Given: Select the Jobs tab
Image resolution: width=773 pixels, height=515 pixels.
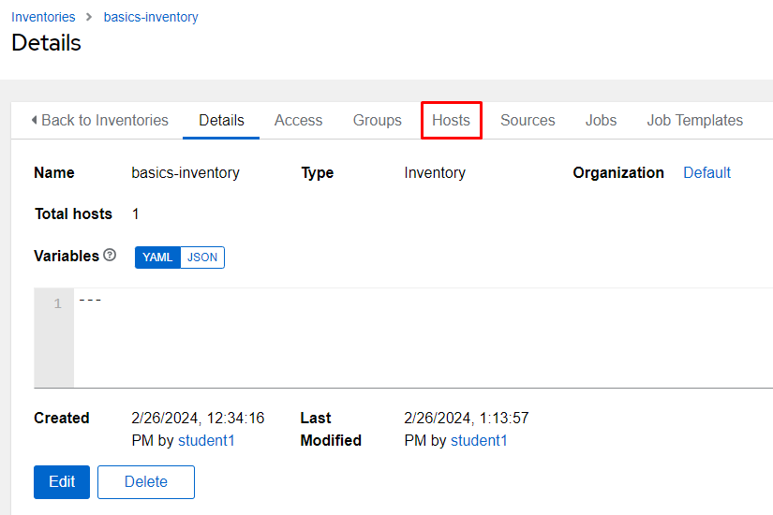Looking at the screenshot, I should tap(601, 120).
